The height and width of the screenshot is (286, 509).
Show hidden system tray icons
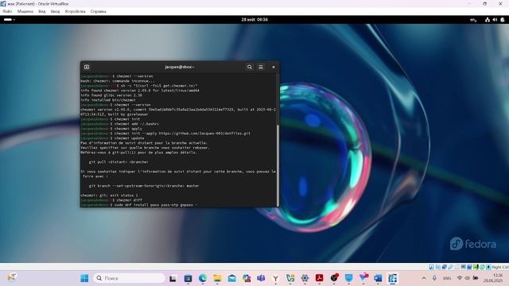tap(424, 278)
